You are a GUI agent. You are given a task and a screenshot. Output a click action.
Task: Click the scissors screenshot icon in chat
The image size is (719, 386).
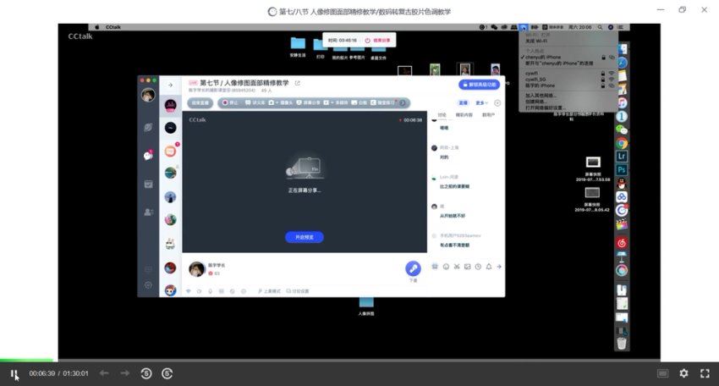pyautogui.click(x=457, y=266)
